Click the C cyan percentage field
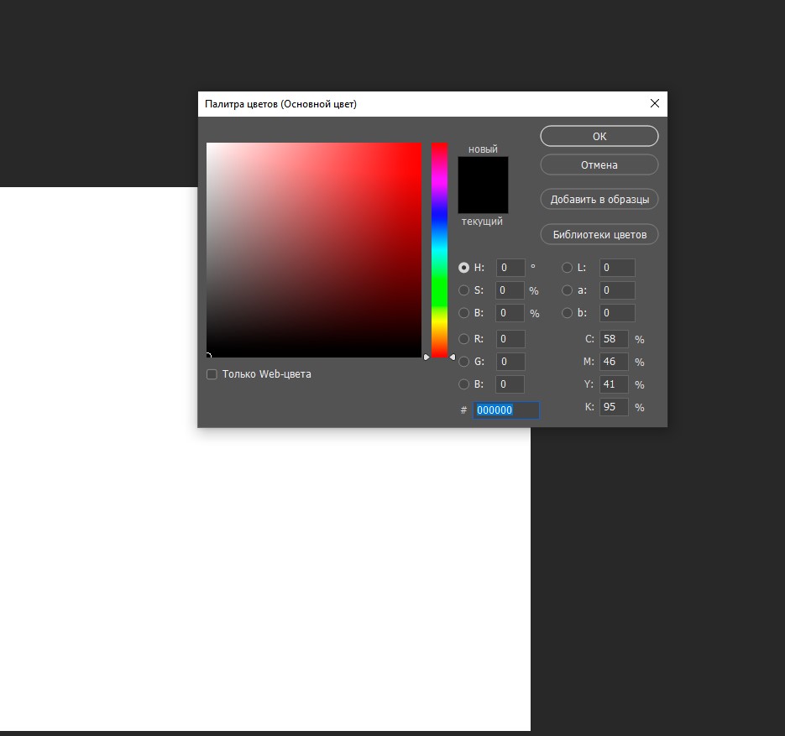This screenshot has width=785, height=736. coord(613,339)
